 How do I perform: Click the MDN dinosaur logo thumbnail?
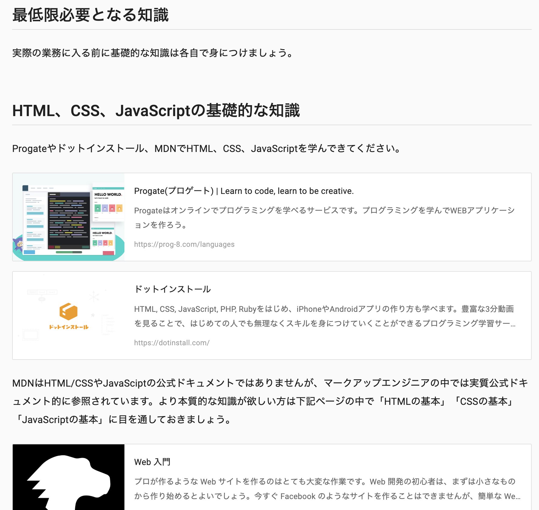pyautogui.click(x=69, y=477)
